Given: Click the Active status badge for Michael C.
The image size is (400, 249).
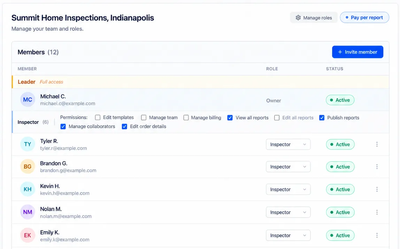Looking at the screenshot, I should 340,100.
